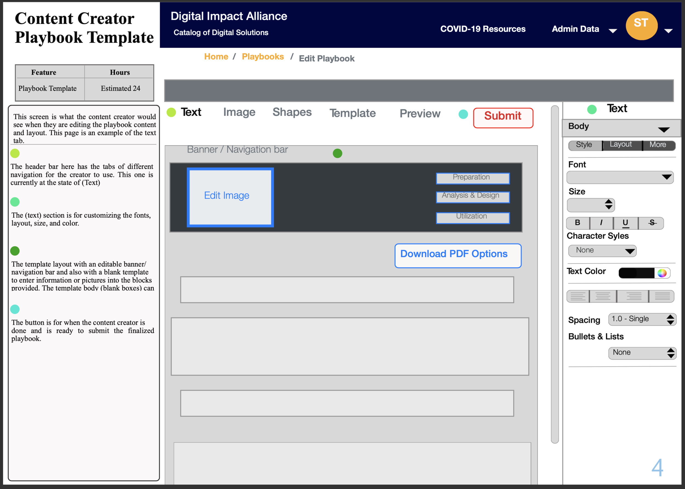The width and height of the screenshot is (685, 489).
Task: Align text right
Action: (x=633, y=296)
